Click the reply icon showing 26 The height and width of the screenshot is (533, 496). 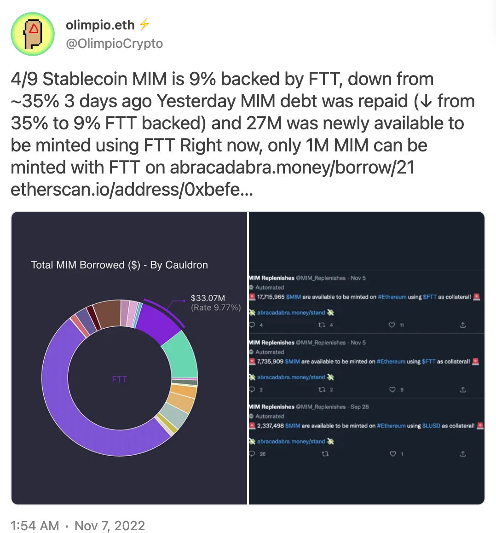coord(252,454)
